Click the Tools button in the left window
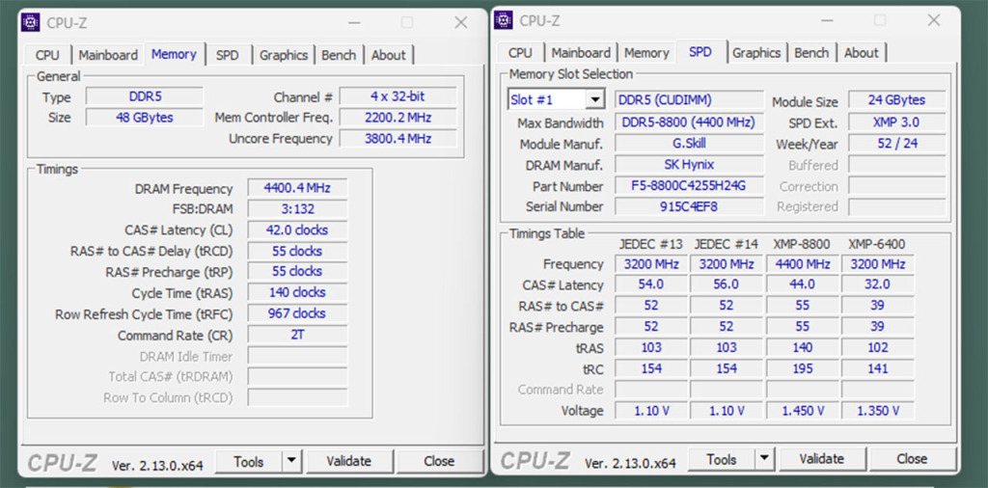The image size is (988, 488). (x=249, y=462)
